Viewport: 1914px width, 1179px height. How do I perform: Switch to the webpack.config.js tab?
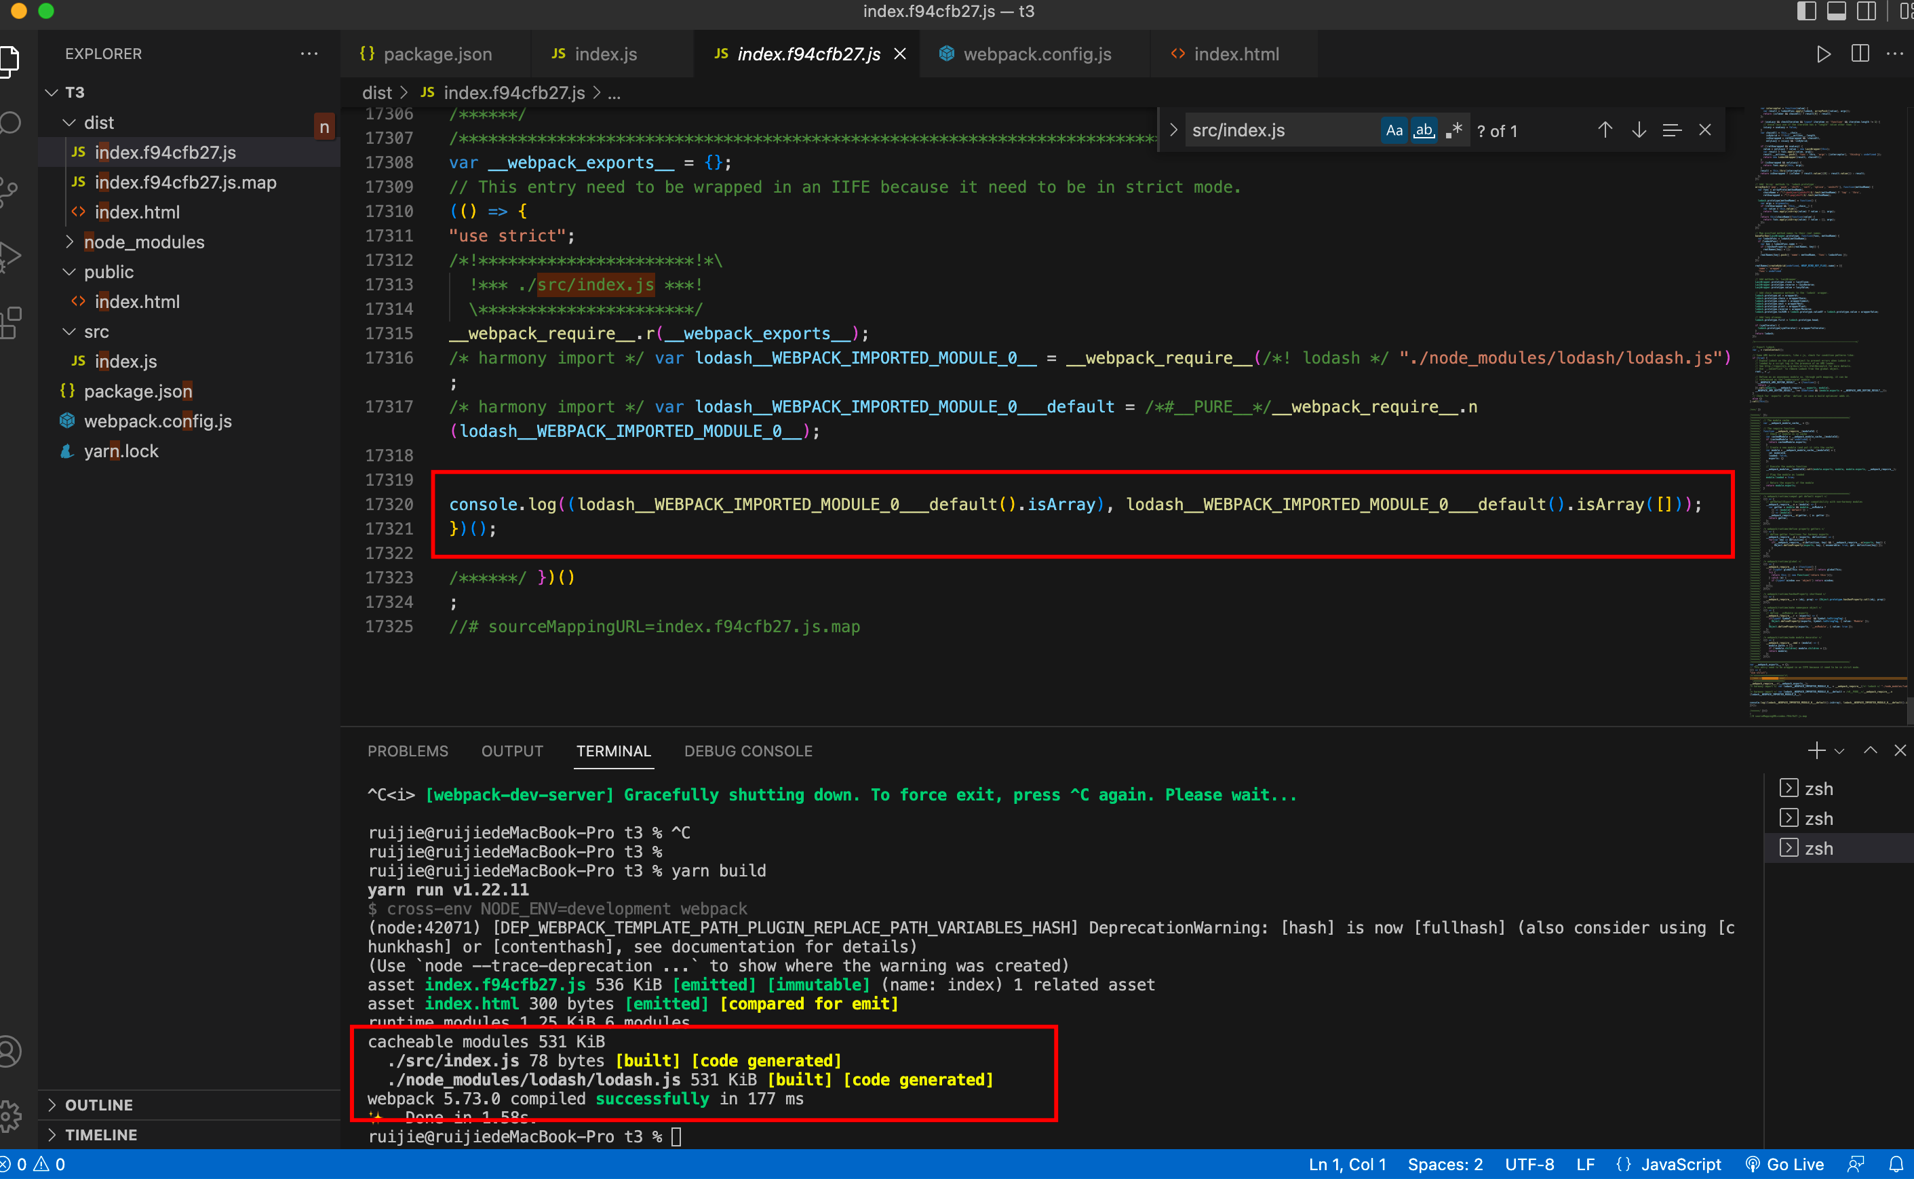[x=1036, y=54]
